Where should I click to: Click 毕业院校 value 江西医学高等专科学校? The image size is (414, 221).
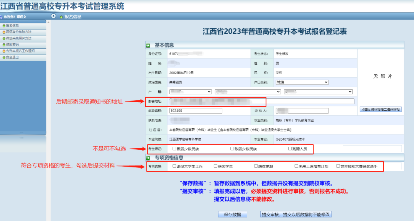click(x=185, y=139)
